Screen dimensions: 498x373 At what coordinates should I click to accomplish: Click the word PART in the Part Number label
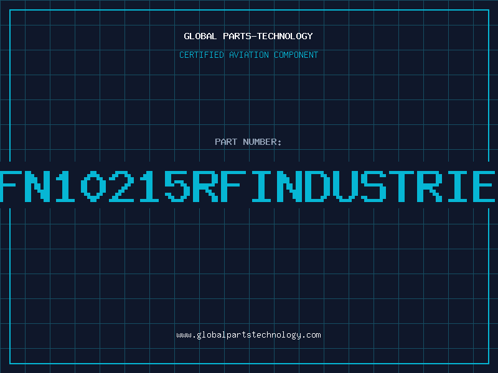tap(225, 142)
